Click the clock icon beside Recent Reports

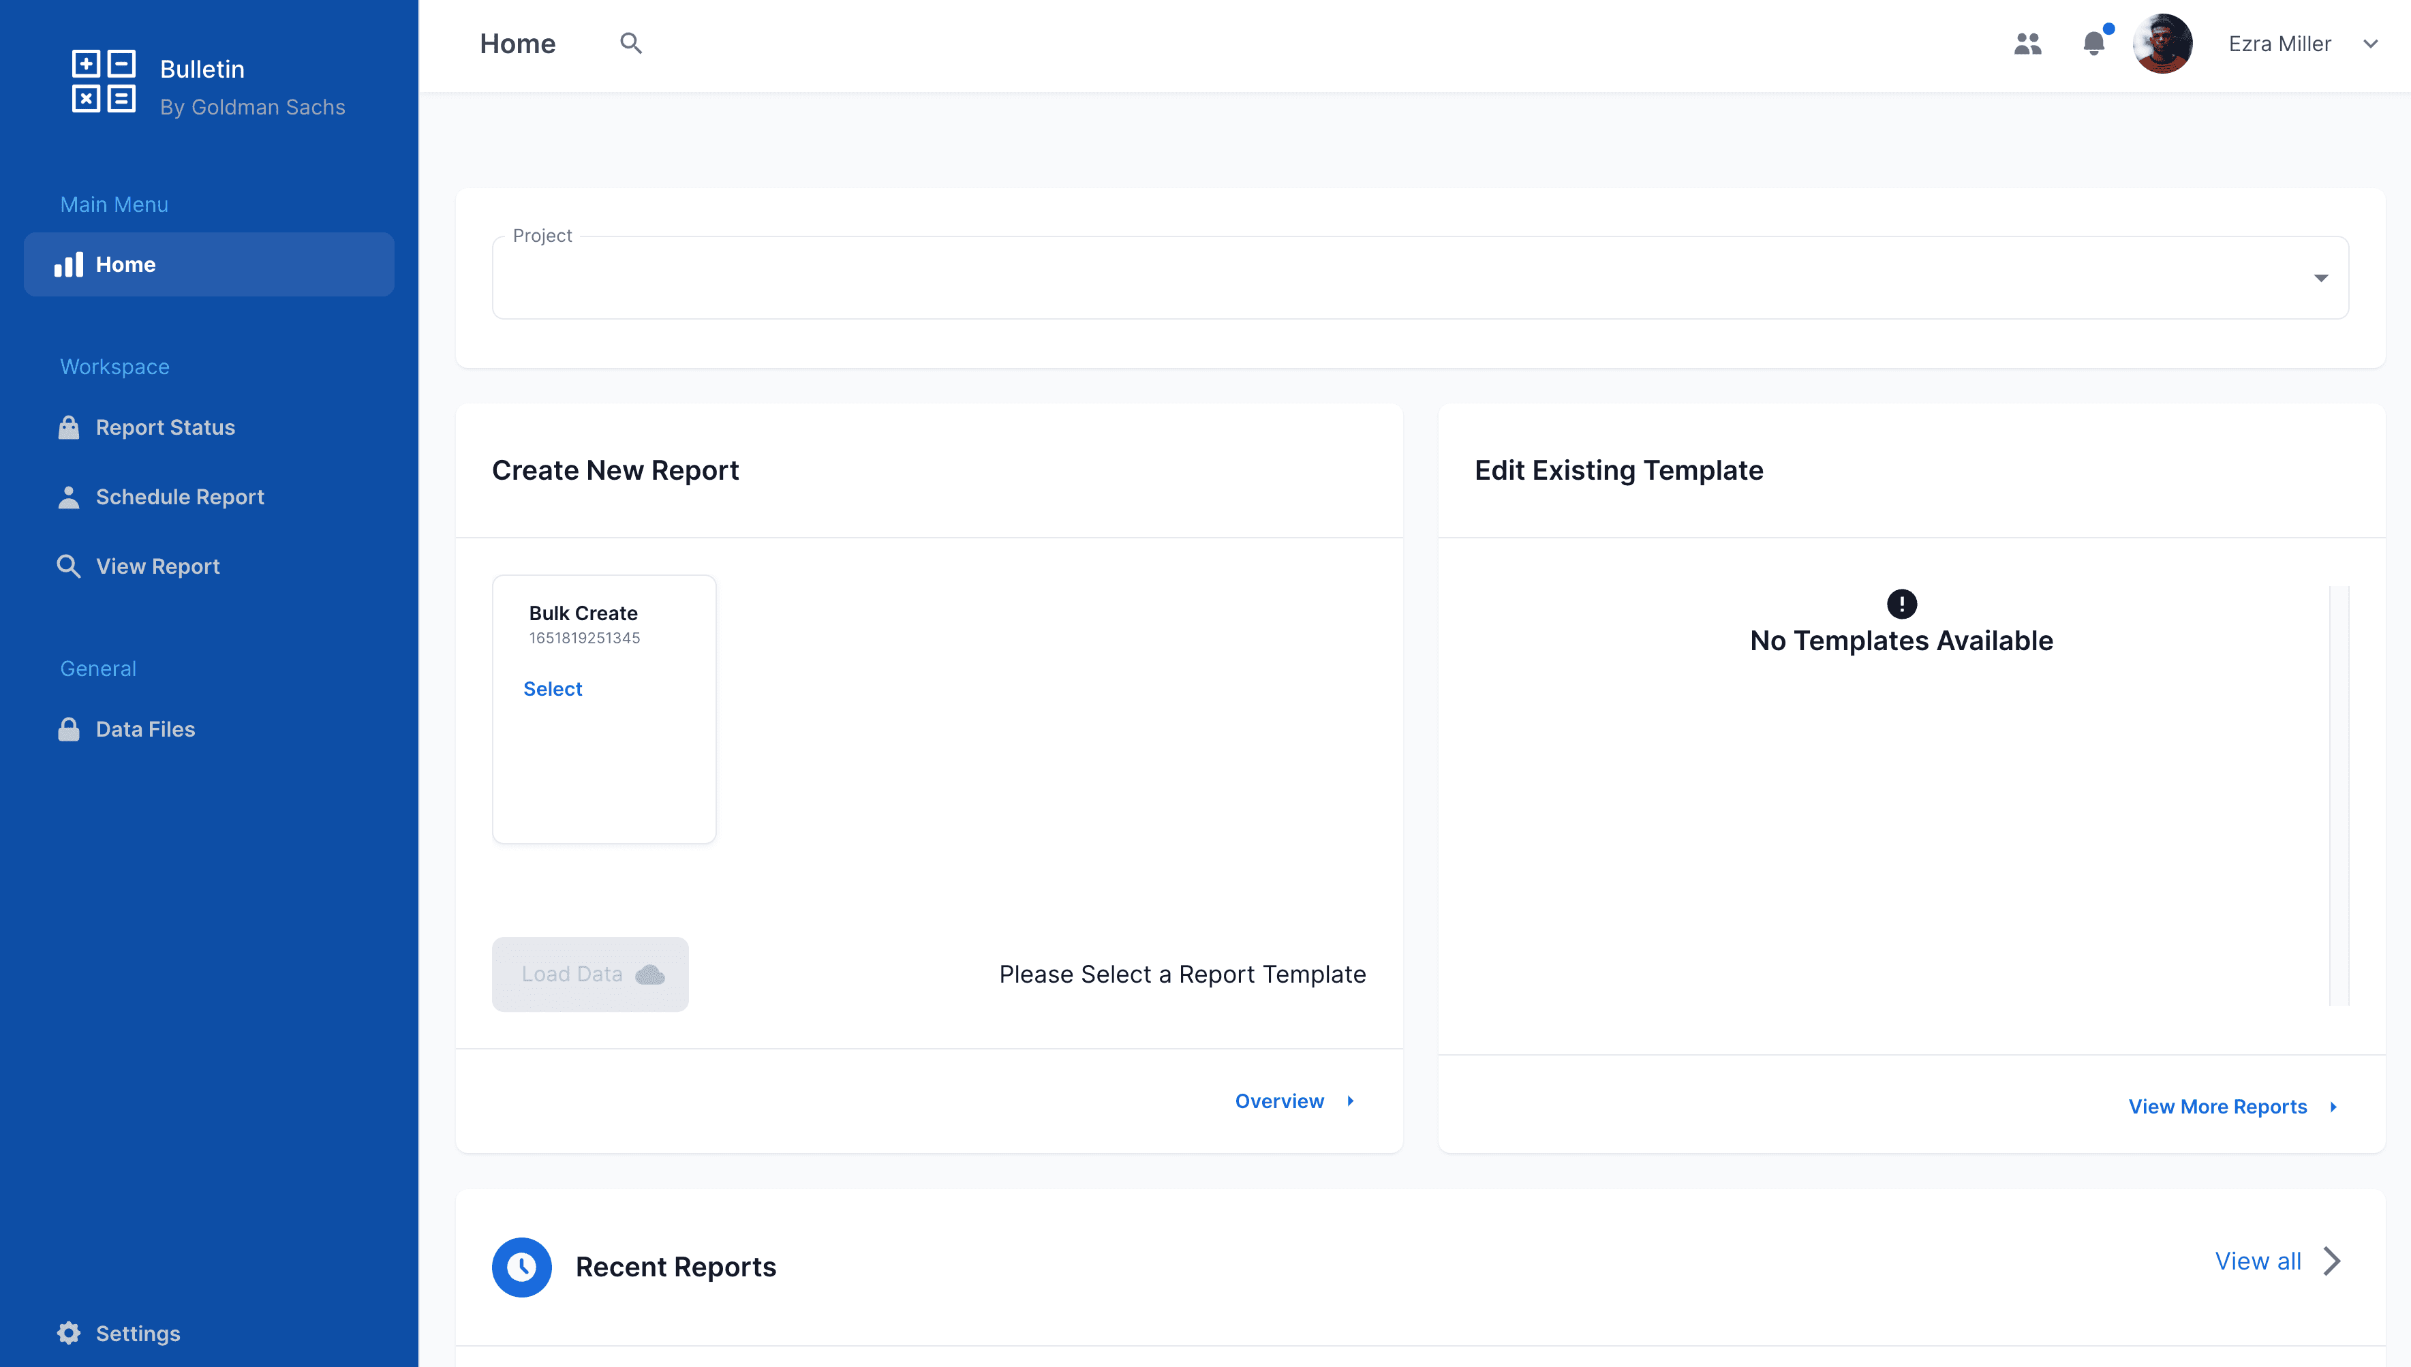[x=521, y=1267]
